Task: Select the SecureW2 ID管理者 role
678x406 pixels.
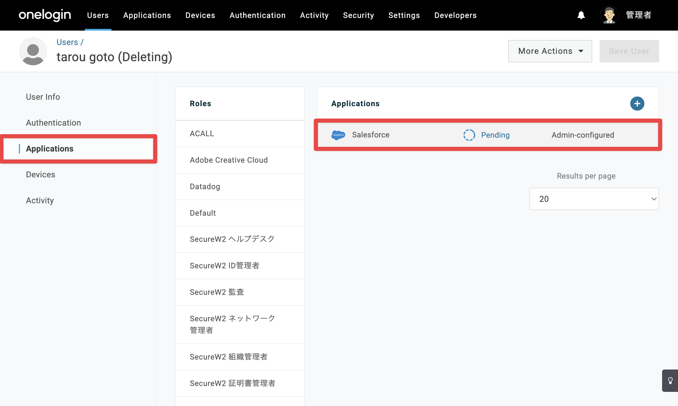Action: pyautogui.click(x=240, y=266)
